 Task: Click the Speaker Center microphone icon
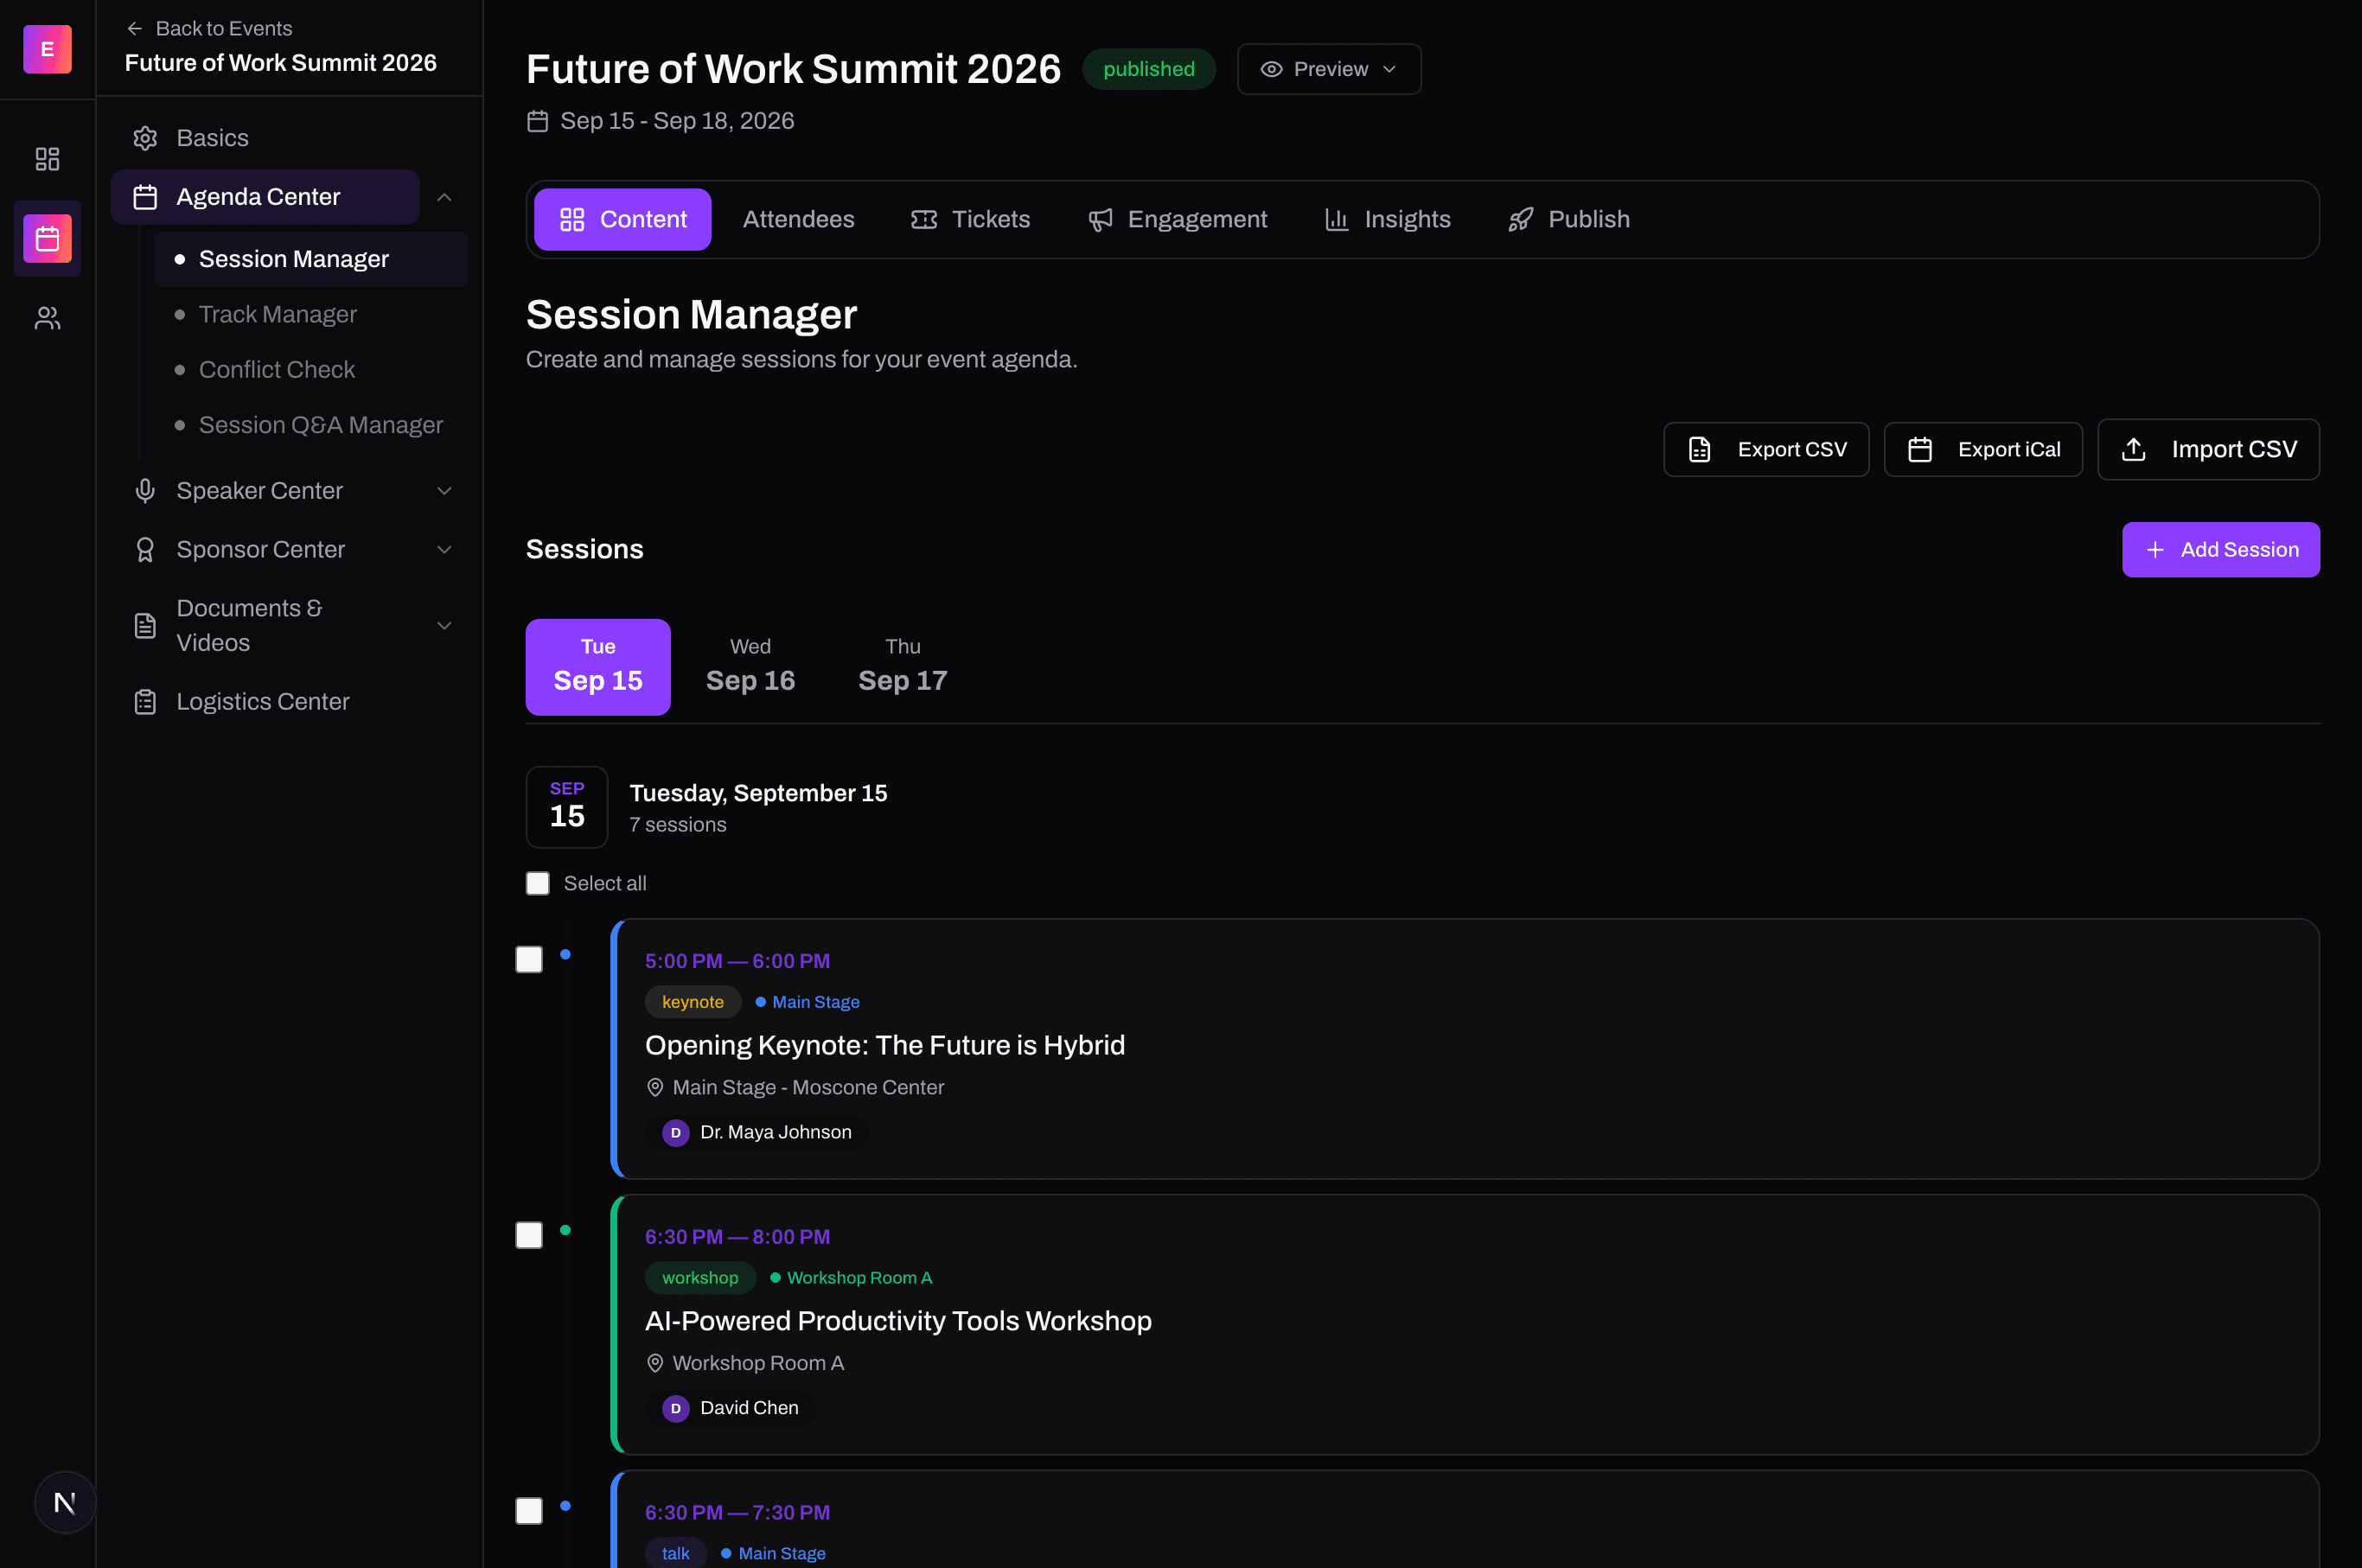point(145,491)
